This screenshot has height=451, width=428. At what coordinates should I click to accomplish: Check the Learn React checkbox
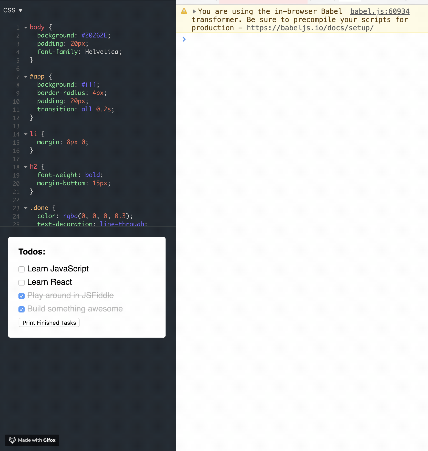point(22,283)
